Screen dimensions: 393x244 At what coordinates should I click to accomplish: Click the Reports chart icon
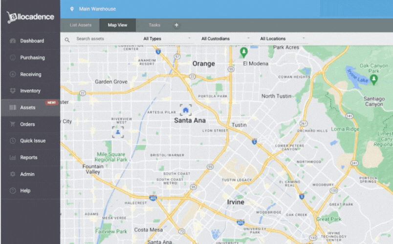13,158
